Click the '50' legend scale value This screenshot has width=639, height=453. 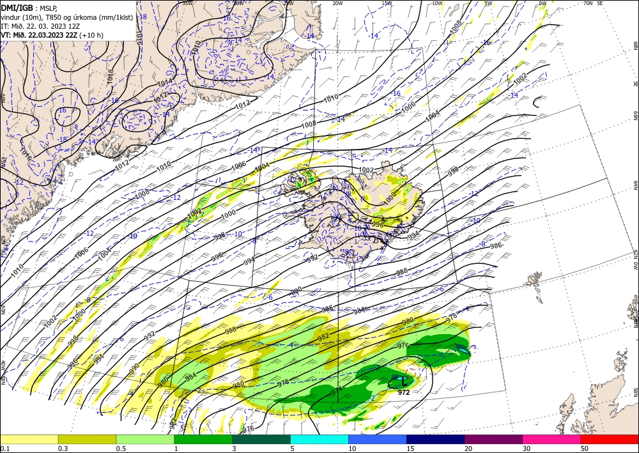(585, 449)
